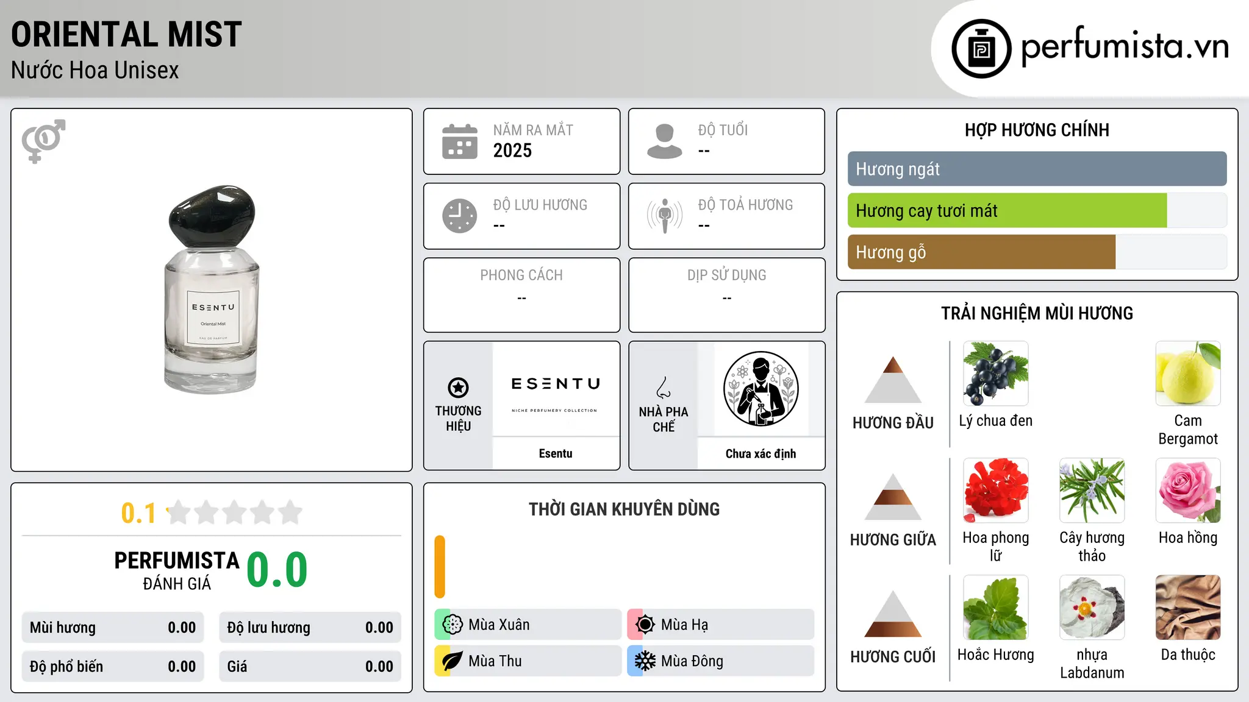Screen dimensions: 1249x702
Task: Click the orange recommended-time vertical bar
Action: [440, 567]
